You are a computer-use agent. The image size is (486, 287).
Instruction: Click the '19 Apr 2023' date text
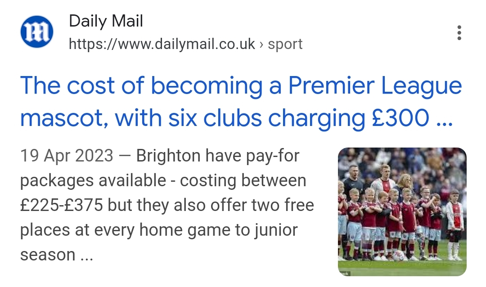coord(67,156)
